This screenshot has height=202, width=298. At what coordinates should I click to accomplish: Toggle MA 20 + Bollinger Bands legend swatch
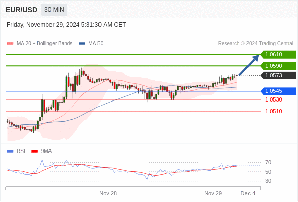pos(10,44)
